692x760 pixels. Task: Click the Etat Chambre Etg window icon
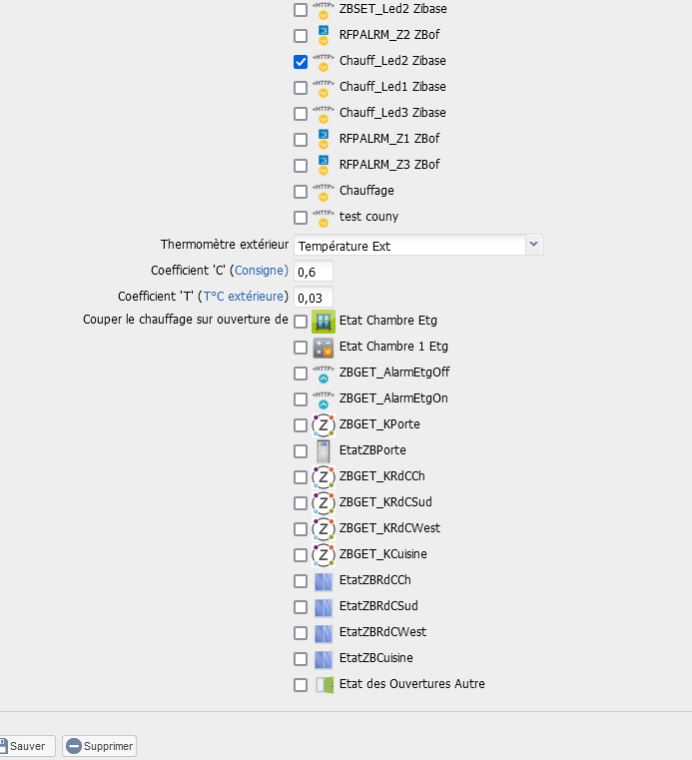(323, 321)
